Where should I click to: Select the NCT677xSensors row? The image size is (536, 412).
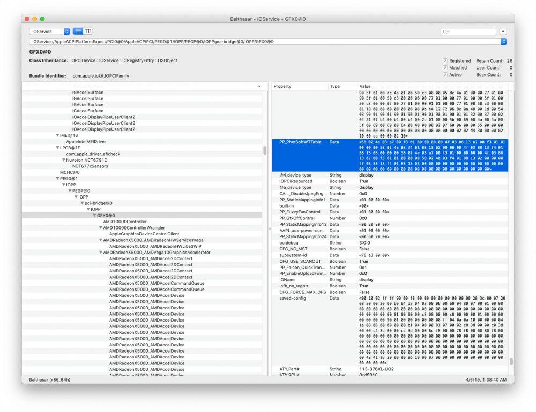[x=142, y=166]
